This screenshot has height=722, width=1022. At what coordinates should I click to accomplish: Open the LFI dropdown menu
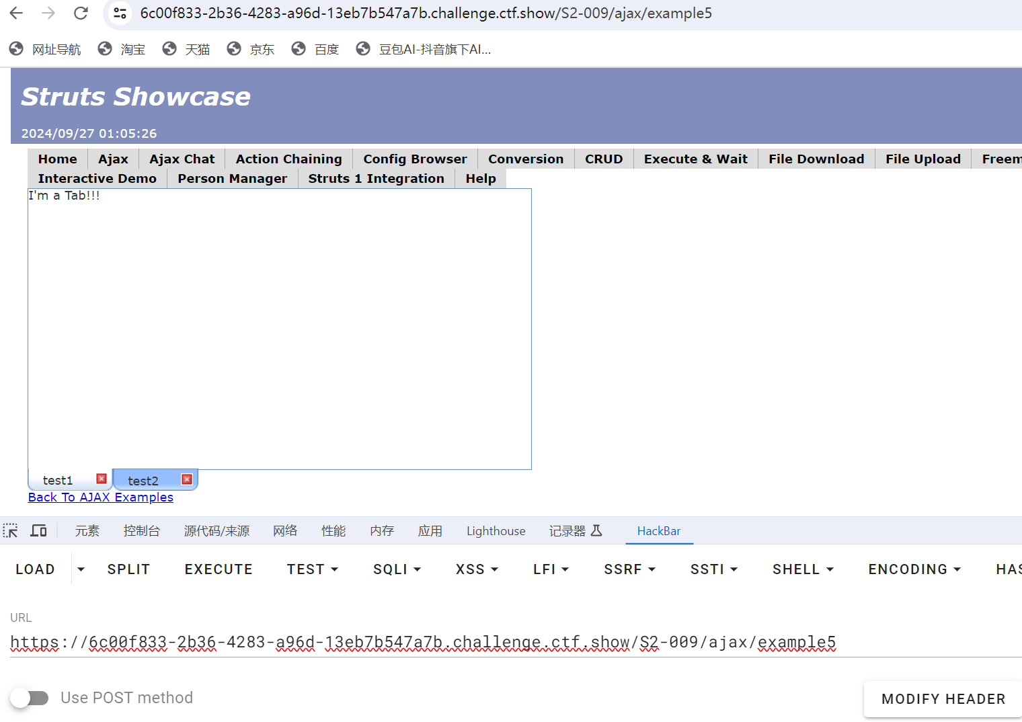[x=551, y=569]
